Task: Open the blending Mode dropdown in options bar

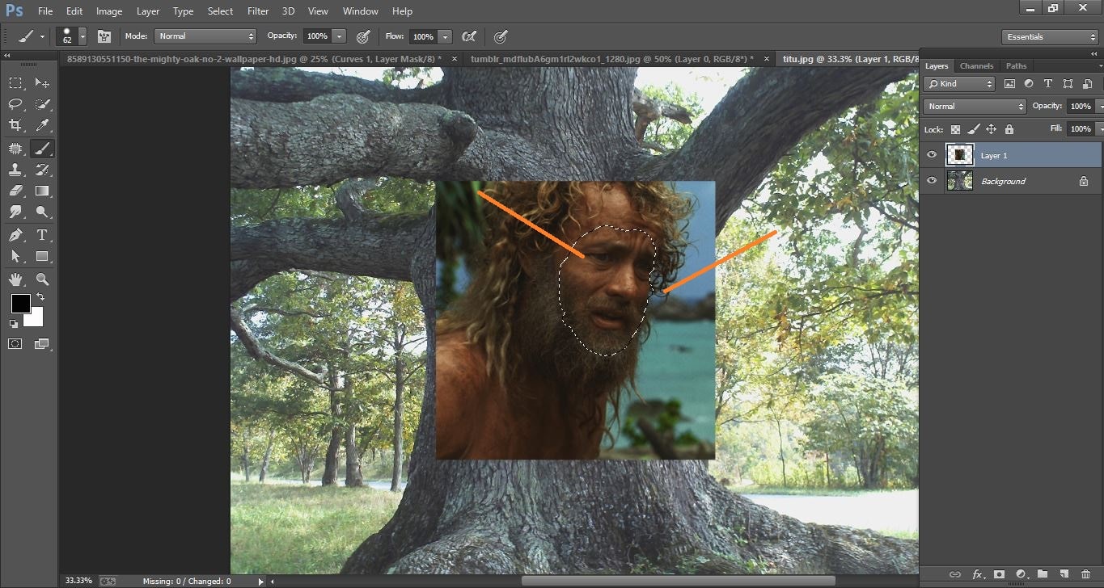Action: coord(205,36)
